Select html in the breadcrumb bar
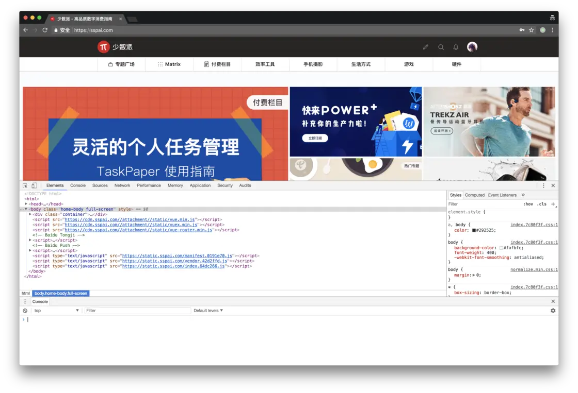This screenshot has width=578, height=393. pyautogui.click(x=25, y=294)
